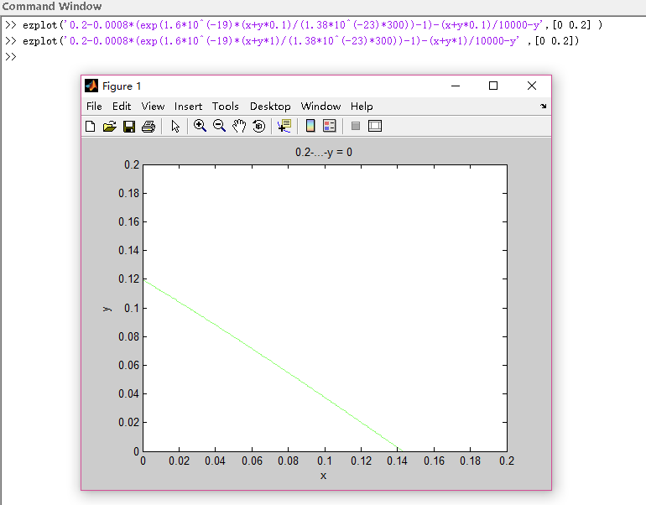Activate the Zoom In magnifier tool
The width and height of the screenshot is (646, 505).
(200, 126)
